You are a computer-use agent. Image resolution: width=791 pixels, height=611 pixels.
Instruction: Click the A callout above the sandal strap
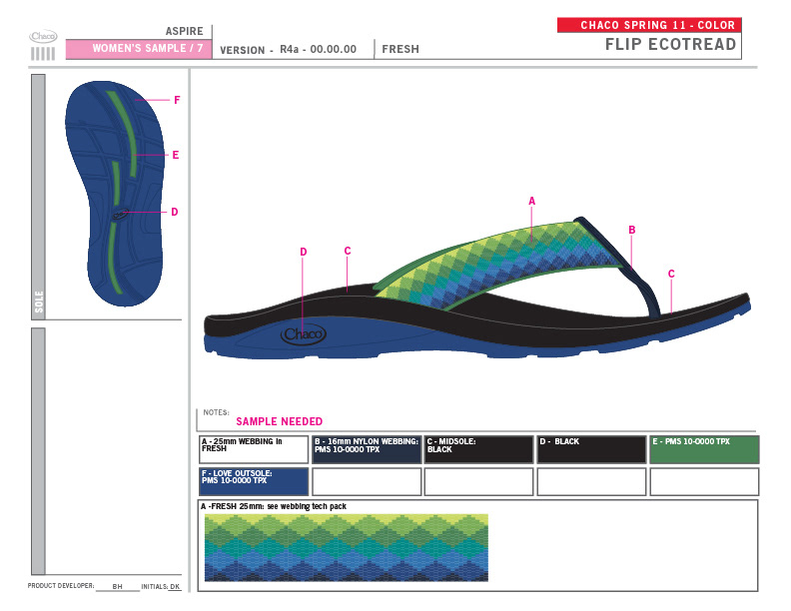pos(531,201)
